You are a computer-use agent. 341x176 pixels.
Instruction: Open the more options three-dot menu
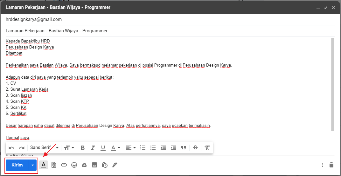pos(323,165)
